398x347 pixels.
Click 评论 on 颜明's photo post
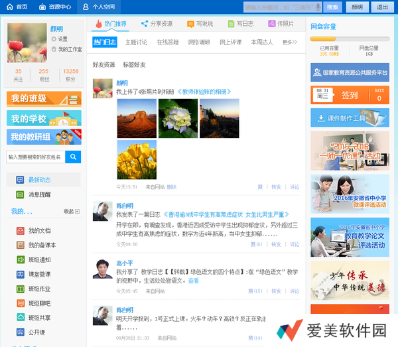click(295, 187)
